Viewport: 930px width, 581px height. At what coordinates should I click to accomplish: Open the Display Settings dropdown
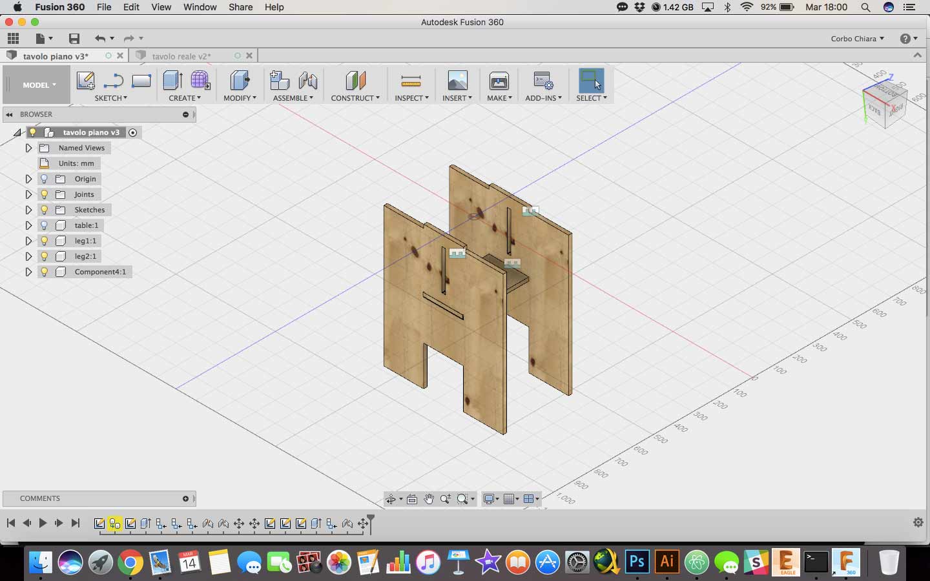coord(492,499)
